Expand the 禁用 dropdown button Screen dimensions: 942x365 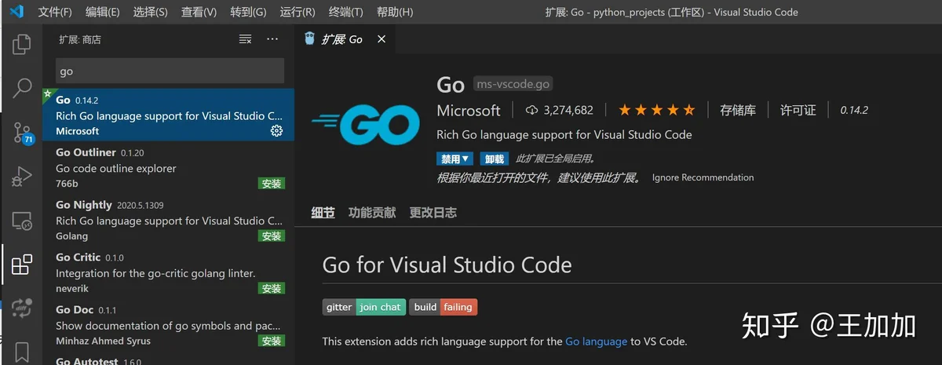[x=455, y=159]
